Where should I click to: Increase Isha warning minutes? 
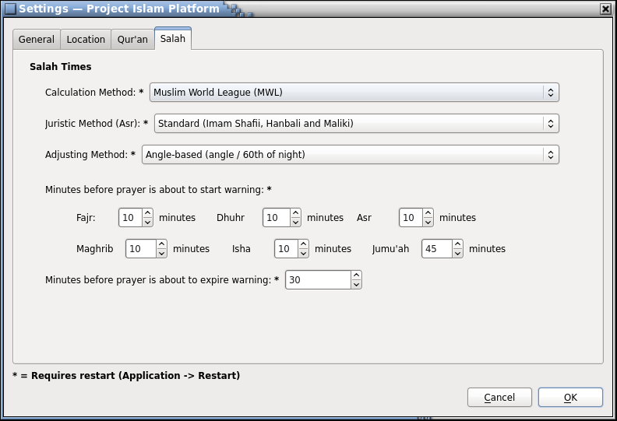click(303, 244)
